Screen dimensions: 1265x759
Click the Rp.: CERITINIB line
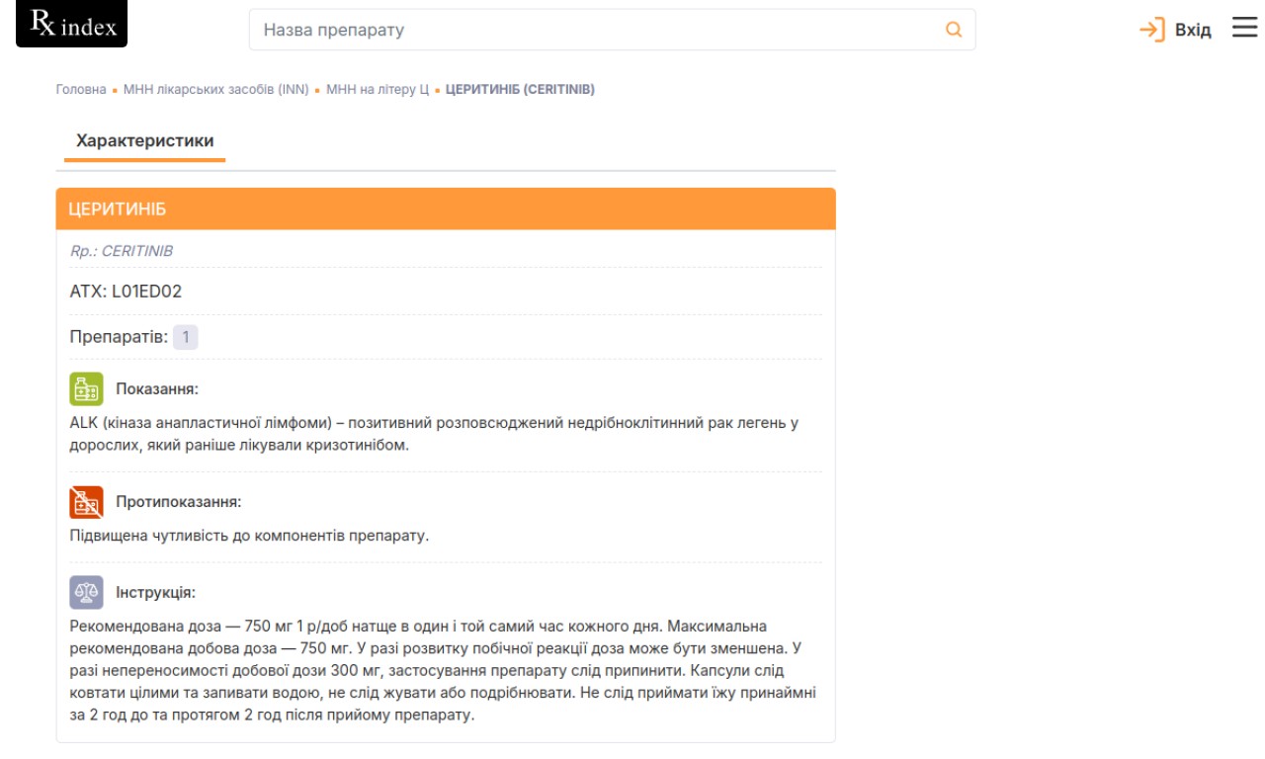122,251
